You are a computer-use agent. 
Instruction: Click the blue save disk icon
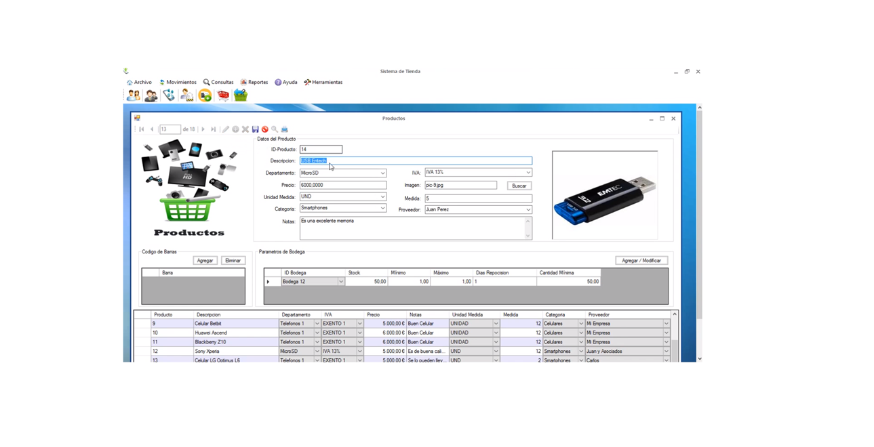[x=255, y=129]
